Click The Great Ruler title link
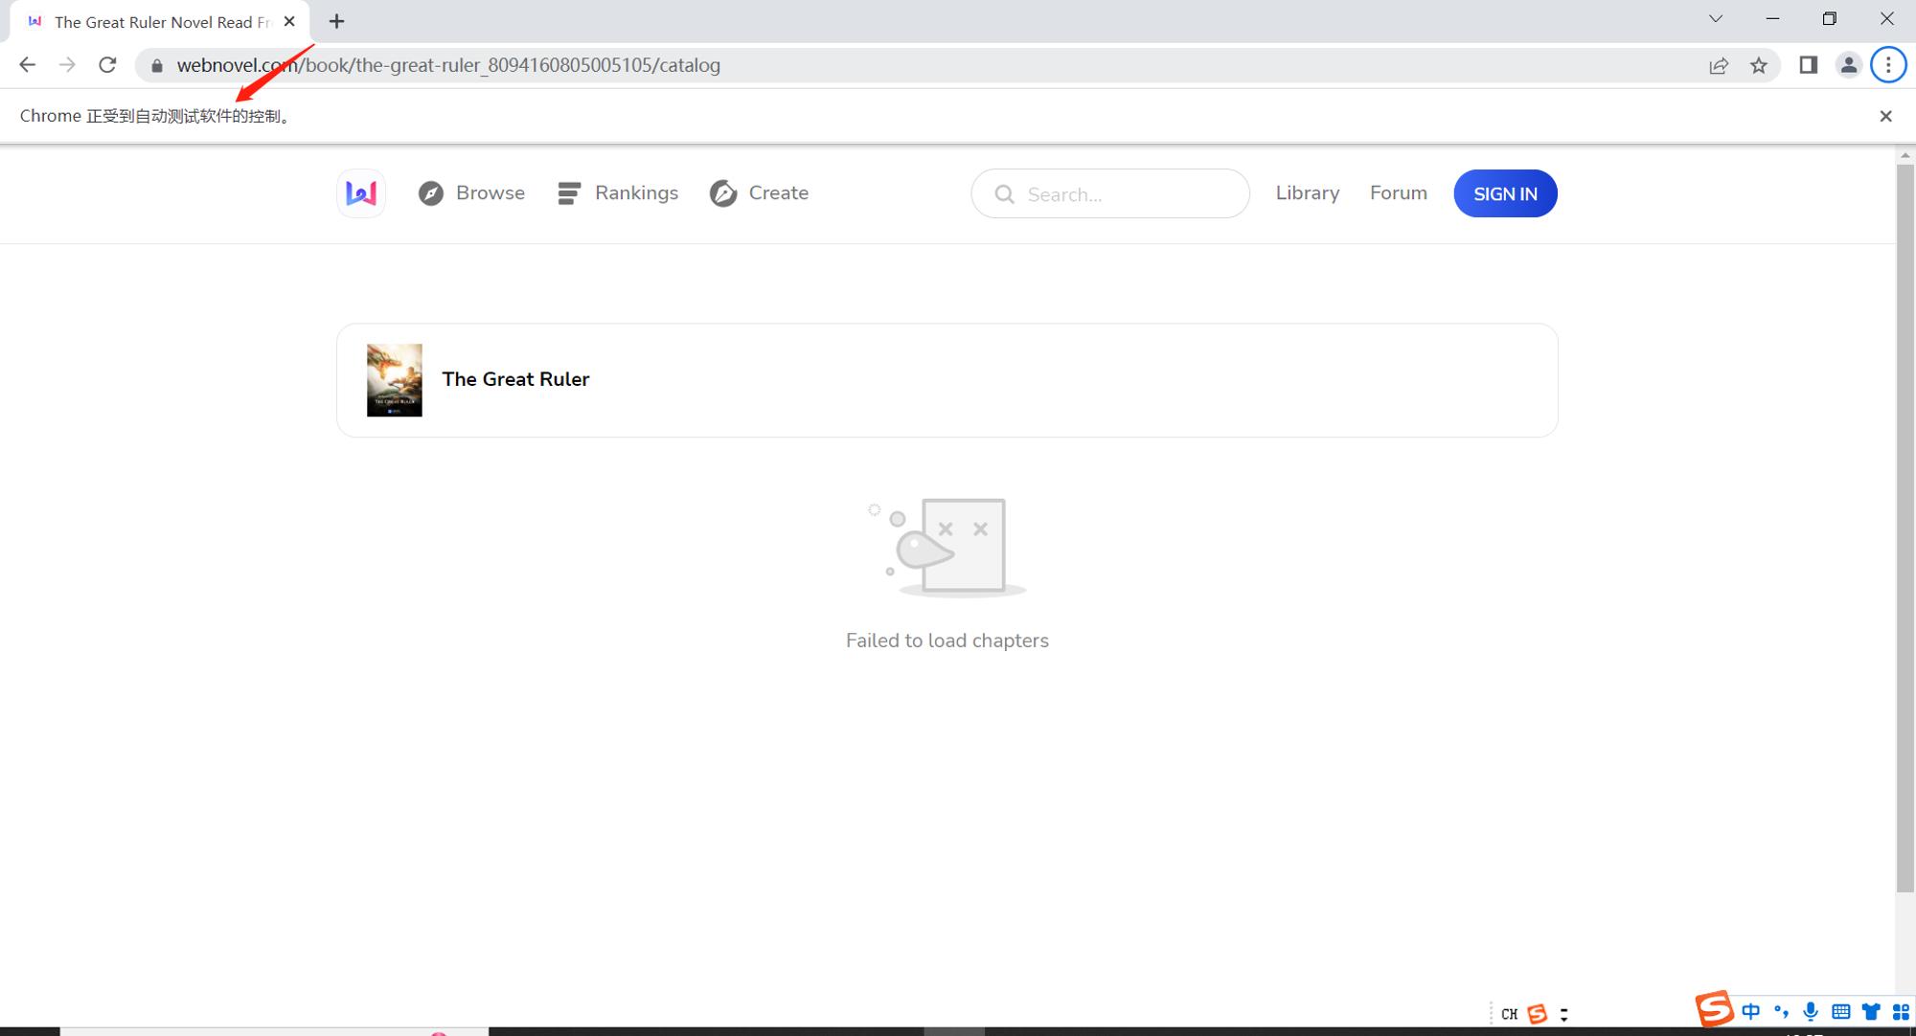The width and height of the screenshot is (1916, 1036). [515, 379]
